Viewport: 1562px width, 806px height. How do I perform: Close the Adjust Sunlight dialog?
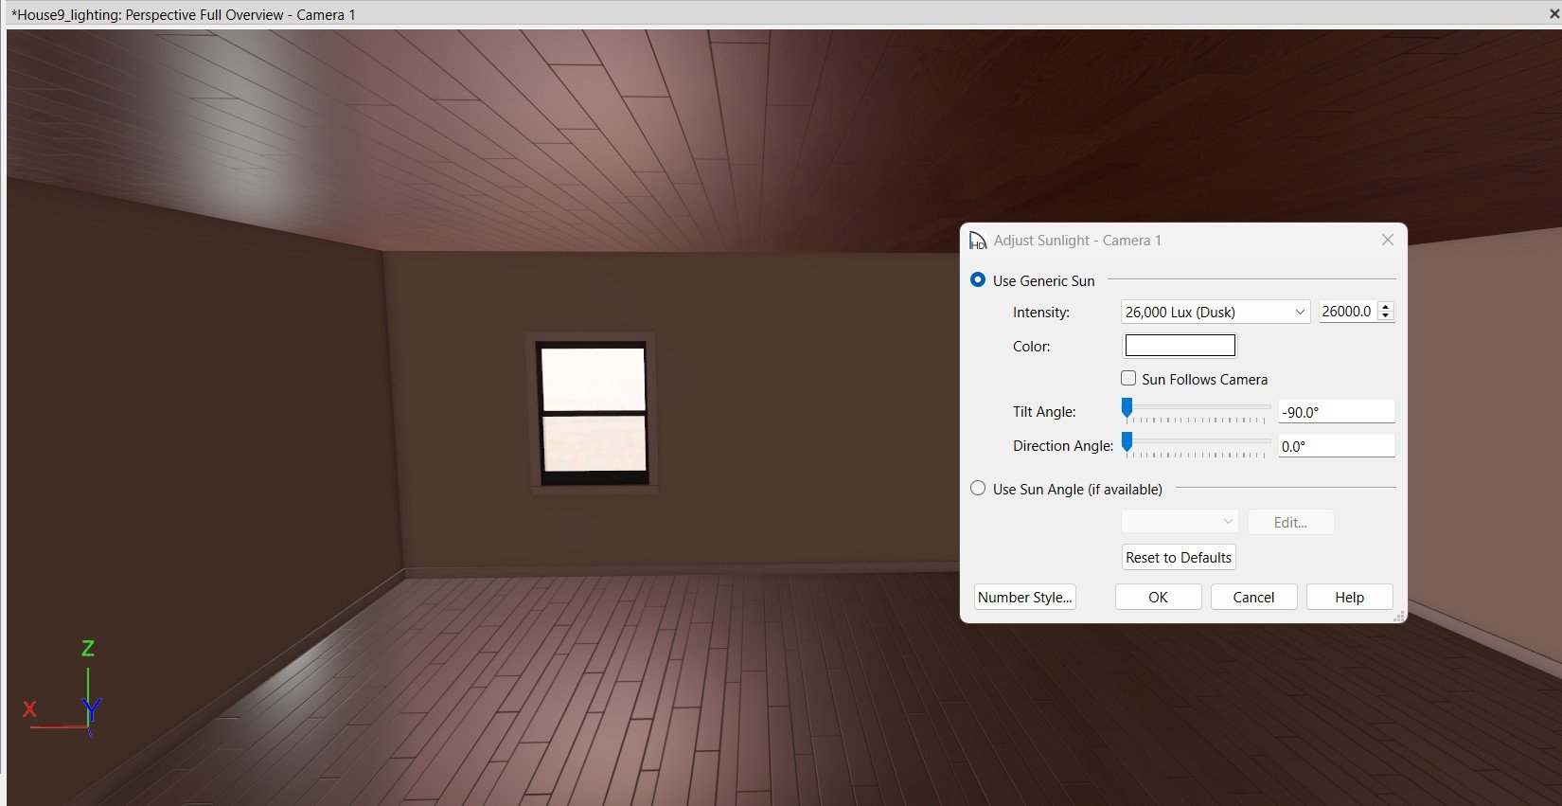click(1387, 241)
